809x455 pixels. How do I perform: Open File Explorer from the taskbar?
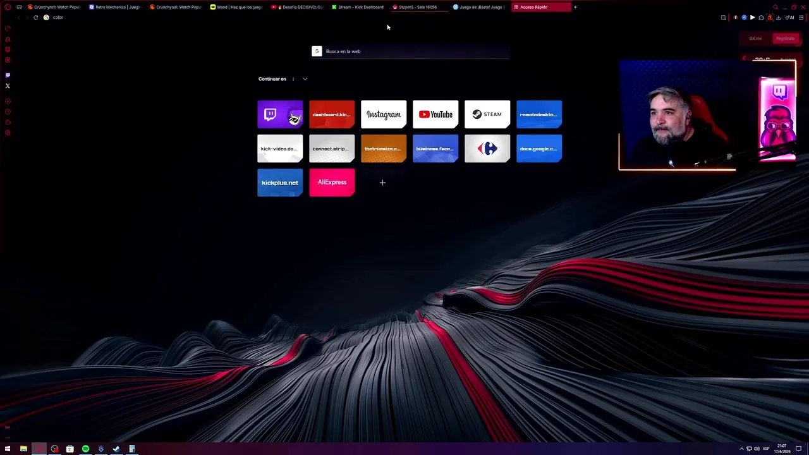coord(23,449)
